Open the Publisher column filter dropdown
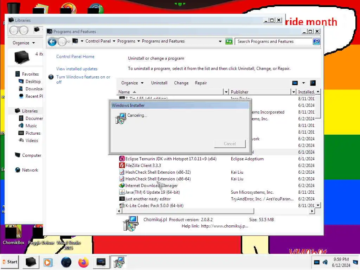Viewport: 360px width, 270px height. pos(294,92)
